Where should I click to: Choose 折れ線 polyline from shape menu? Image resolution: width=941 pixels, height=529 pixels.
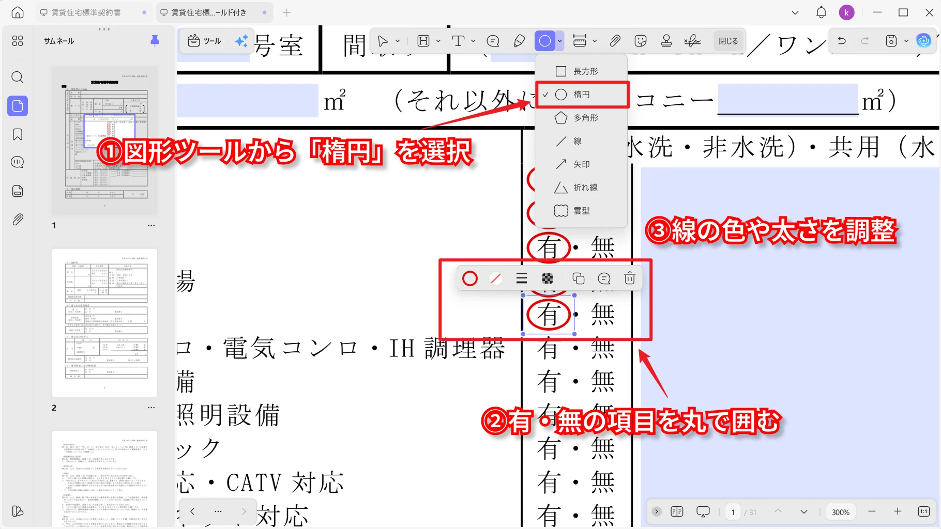point(581,188)
